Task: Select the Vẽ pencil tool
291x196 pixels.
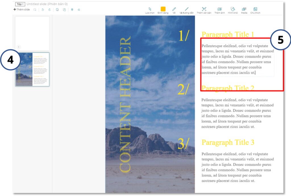Action: pyautogui.click(x=174, y=9)
